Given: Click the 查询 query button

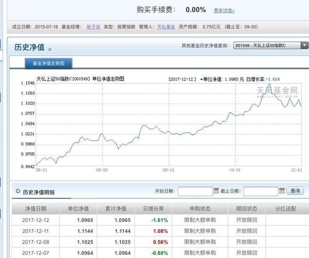Looking at the screenshot, I should tap(295, 190).
